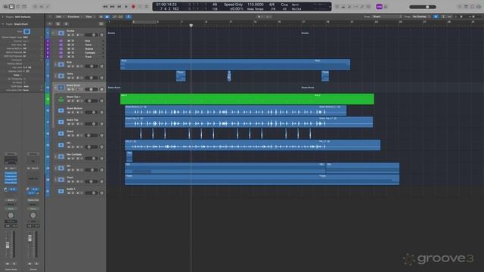Show the Mixer via toolbar icon

coord(42,7)
